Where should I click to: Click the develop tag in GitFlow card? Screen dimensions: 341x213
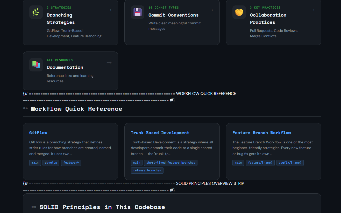tap(51, 163)
